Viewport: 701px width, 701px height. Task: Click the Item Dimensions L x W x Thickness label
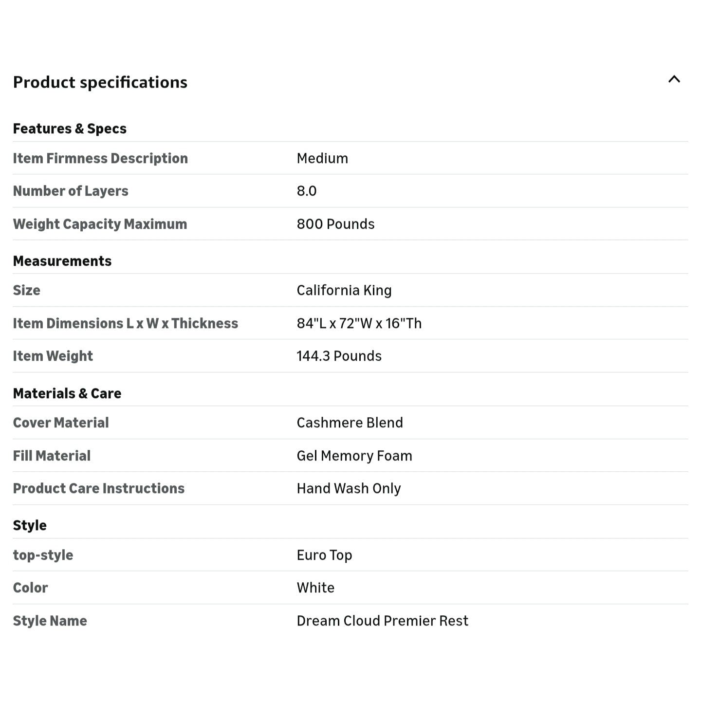tap(126, 323)
